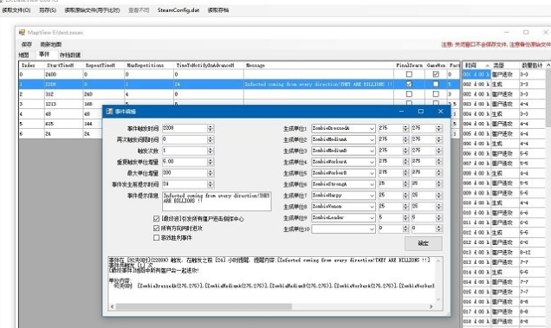
Task: Click the 事件发生前提示时间 spinner arrows
Action: [x=211, y=184]
